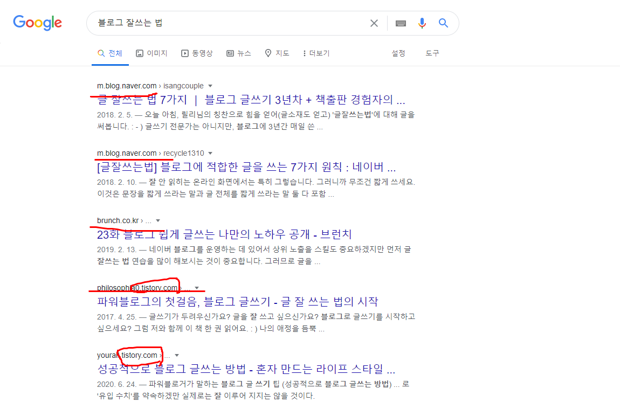
Task: Click the snippet dated 2019. 2. 13.
Action: (x=254, y=255)
